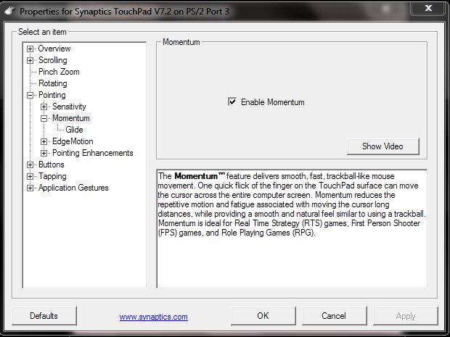Image resolution: width=450 pixels, height=337 pixels.
Task: Collapse the Momentum node
Action: [x=44, y=118]
